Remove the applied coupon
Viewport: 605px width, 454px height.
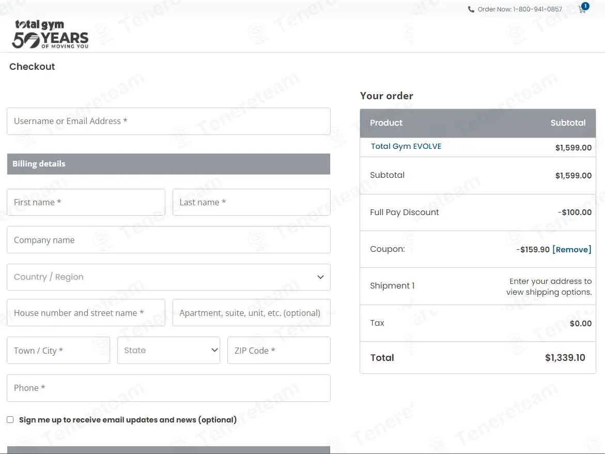click(572, 249)
